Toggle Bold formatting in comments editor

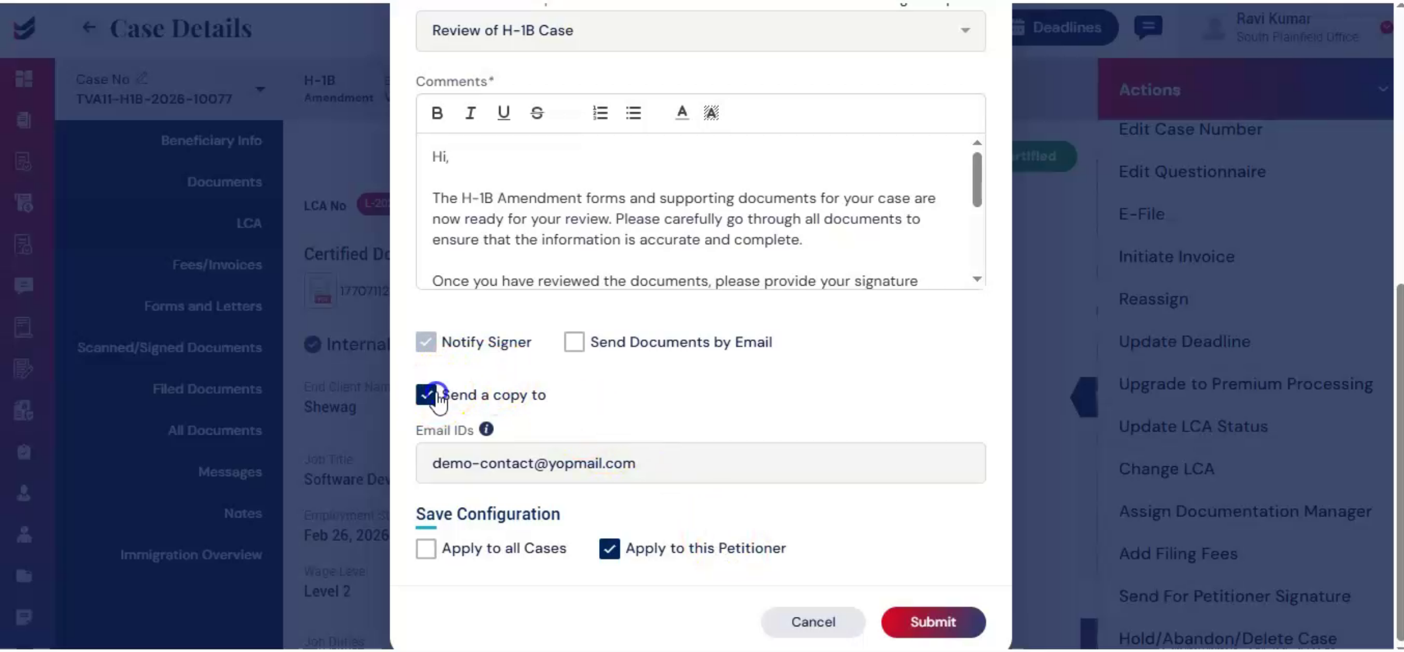pos(436,113)
